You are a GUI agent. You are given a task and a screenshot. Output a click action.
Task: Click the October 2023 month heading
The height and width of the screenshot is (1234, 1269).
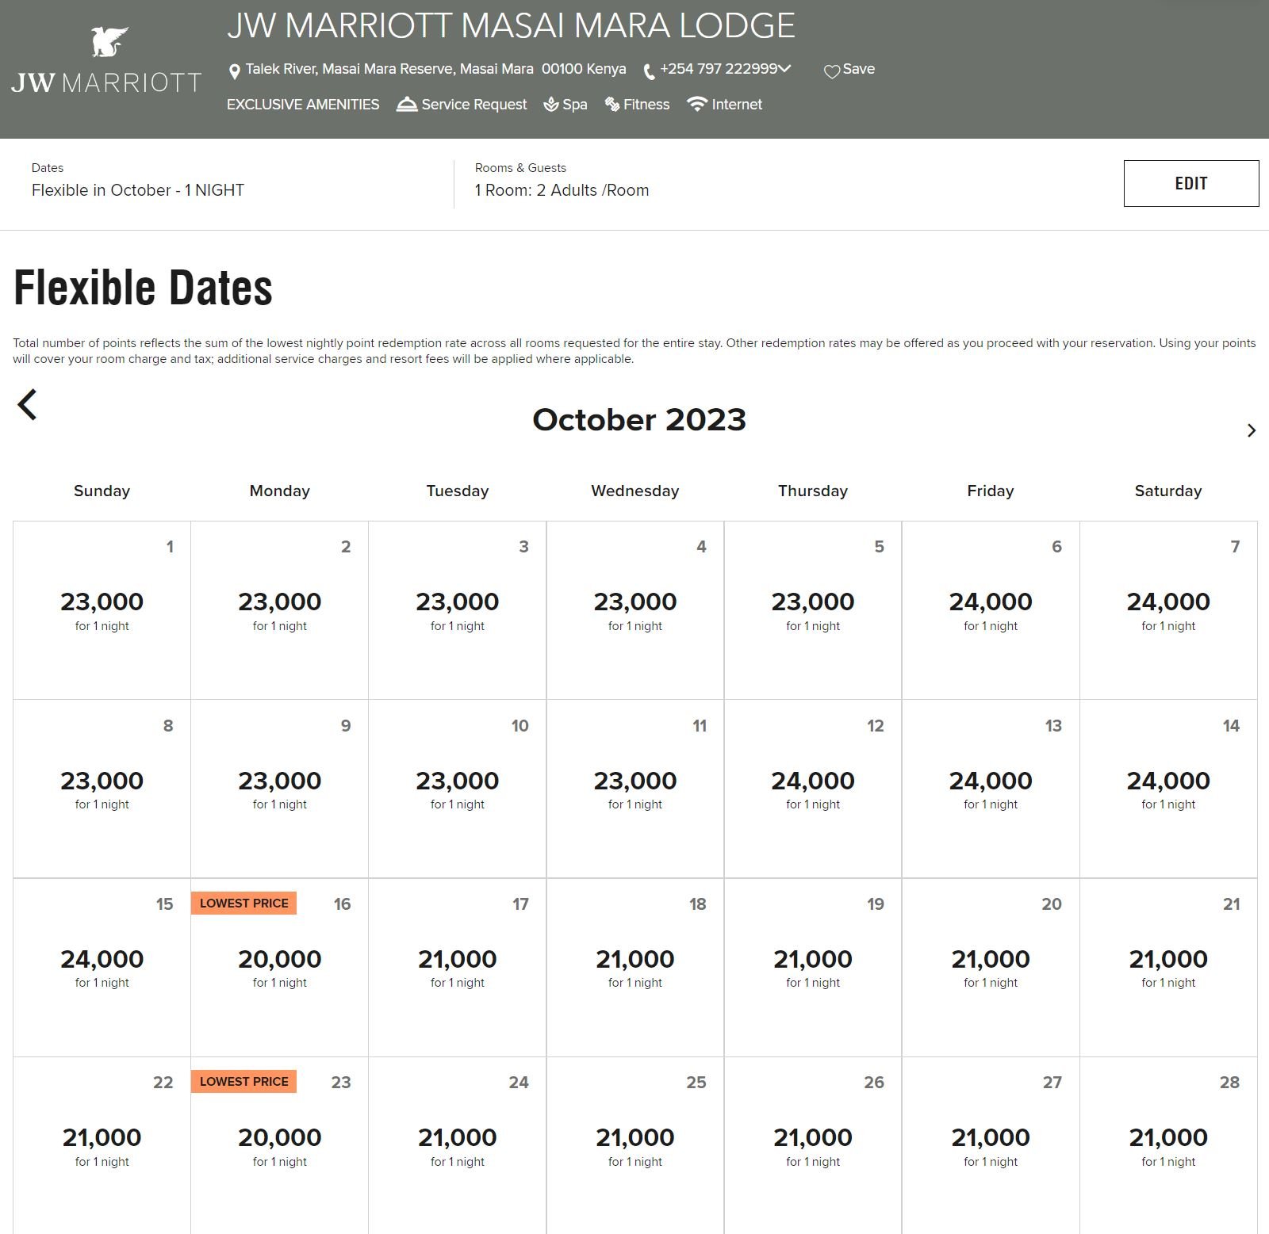tap(639, 419)
